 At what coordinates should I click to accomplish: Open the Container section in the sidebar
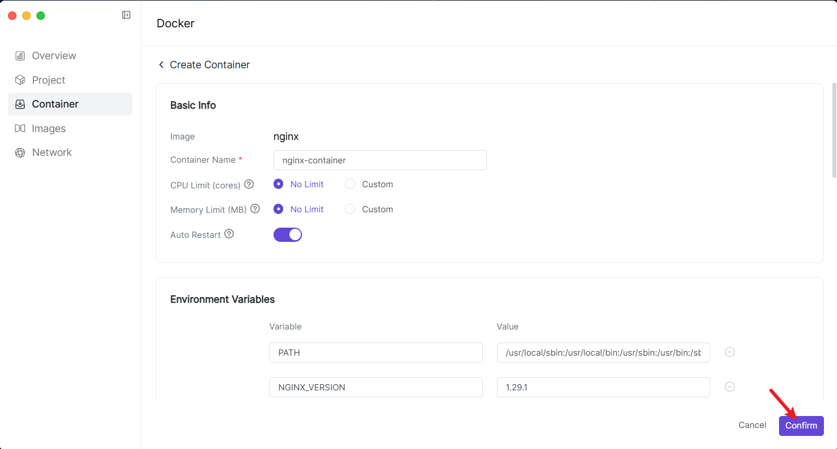(55, 104)
